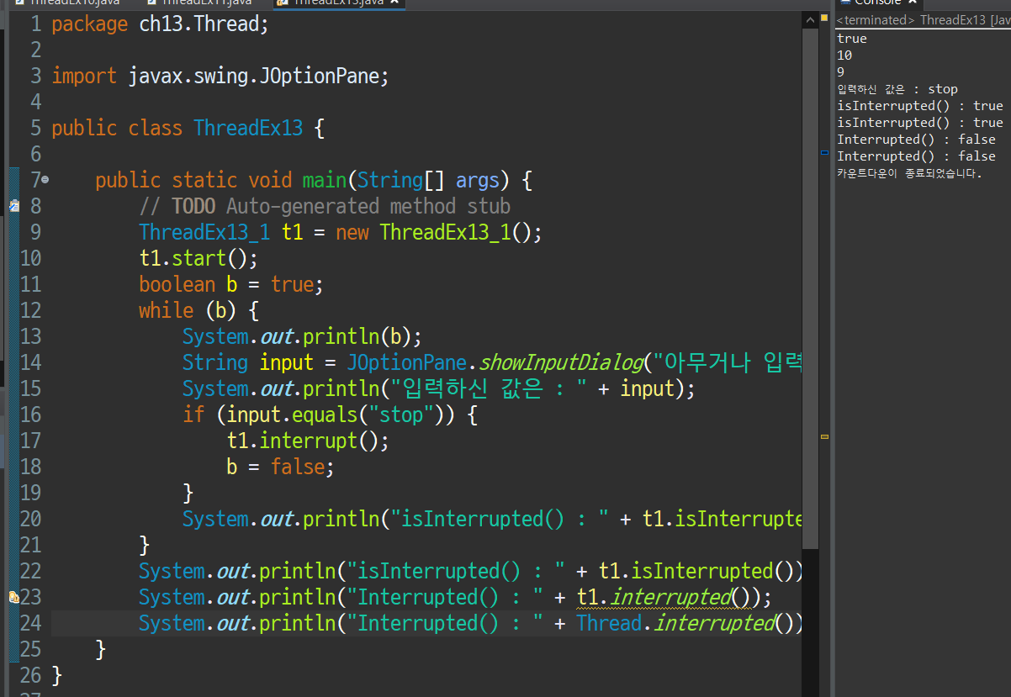Click the "t1.interrupt();" statement
Image resolution: width=1011 pixels, height=697 pixels.
click(308, 441)
